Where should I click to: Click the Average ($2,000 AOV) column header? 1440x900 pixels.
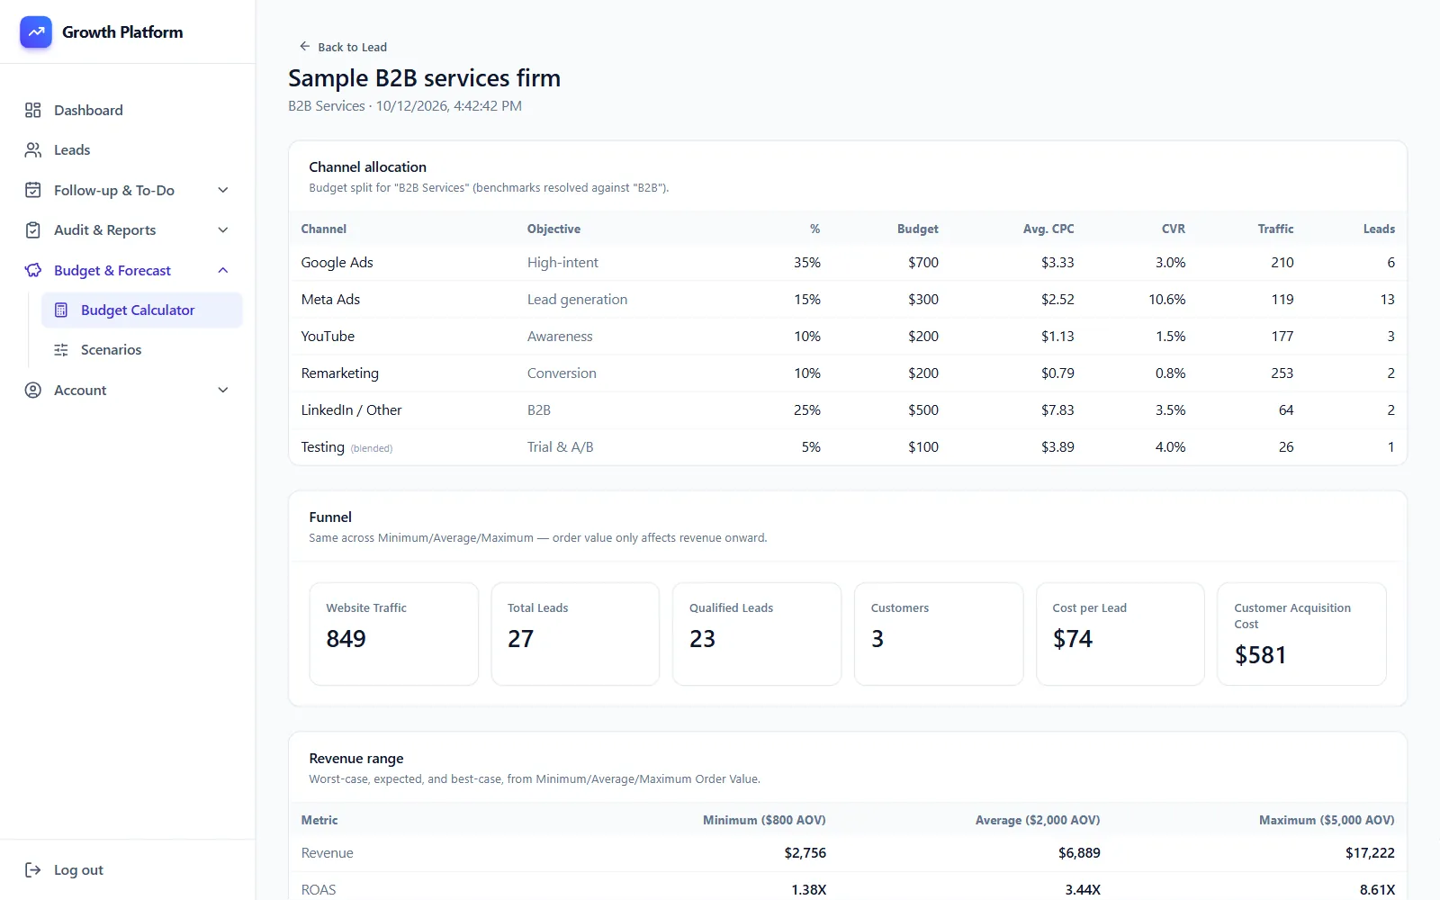click(x=1038, y=820)
